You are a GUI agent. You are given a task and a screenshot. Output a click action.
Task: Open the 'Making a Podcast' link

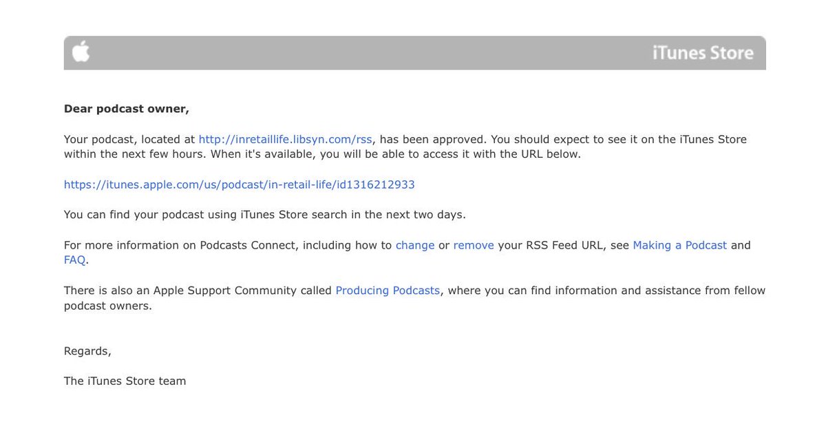[x=680, y=245]
